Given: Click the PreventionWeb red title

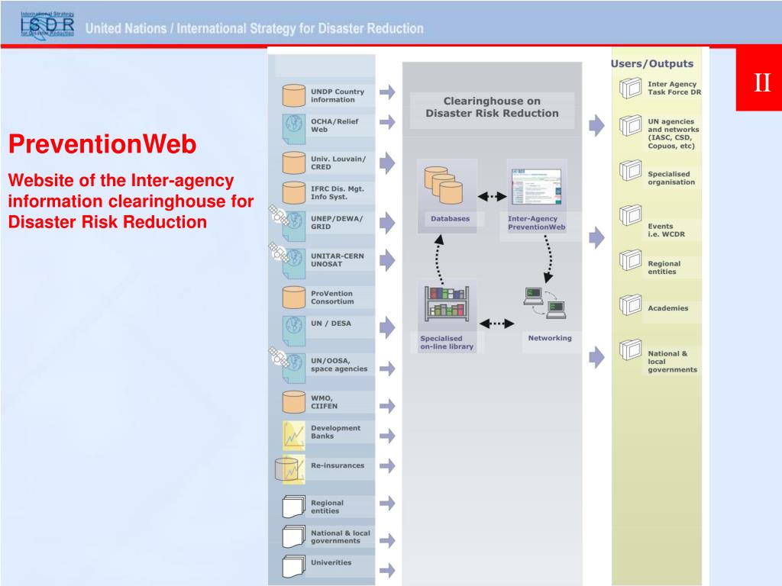Looking at the screenshot, I should (102, 144).
